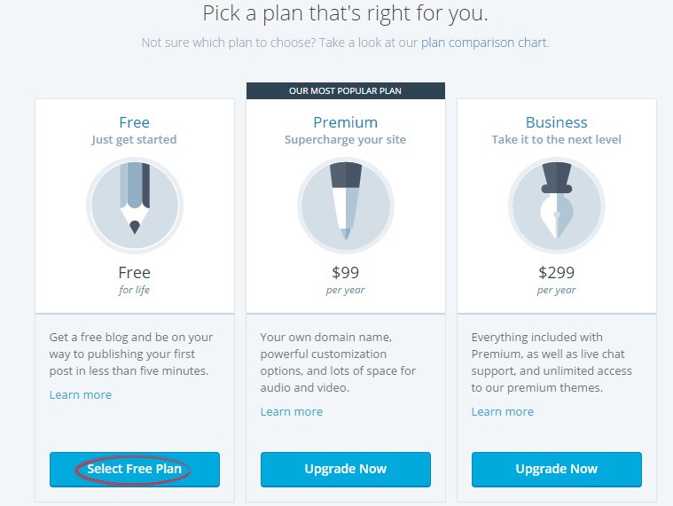The width and height of the screenshot is (673, 506).
Task: Click Learn more under the Free plan
Action: tap(81, 394)
